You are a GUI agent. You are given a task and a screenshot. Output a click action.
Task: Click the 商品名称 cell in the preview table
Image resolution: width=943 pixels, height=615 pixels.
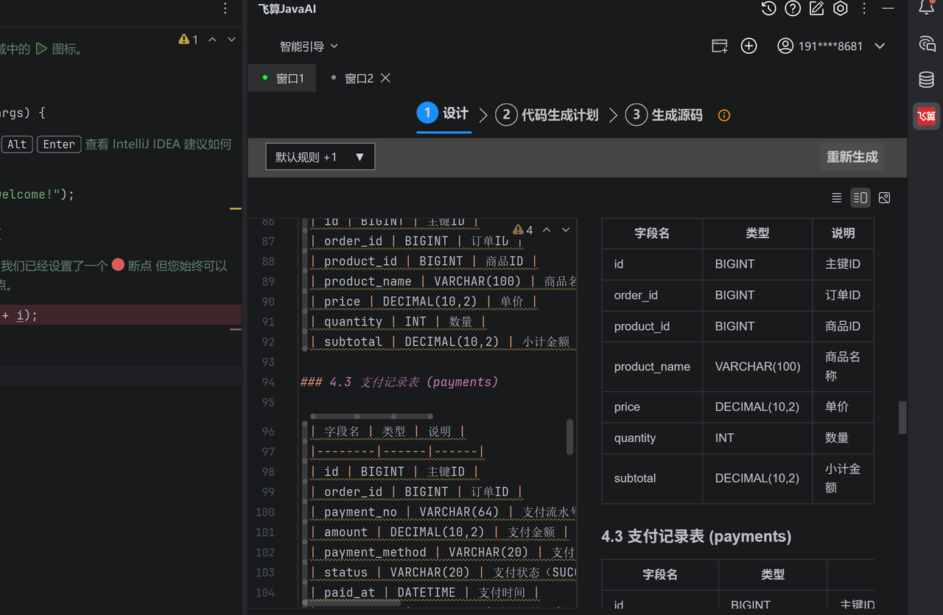843,366
